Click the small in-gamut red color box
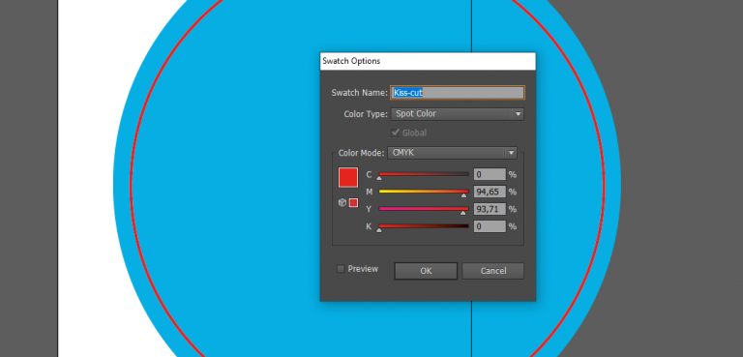Image resolution: width=743 pixels, height=357 pixels. (353, 203)
